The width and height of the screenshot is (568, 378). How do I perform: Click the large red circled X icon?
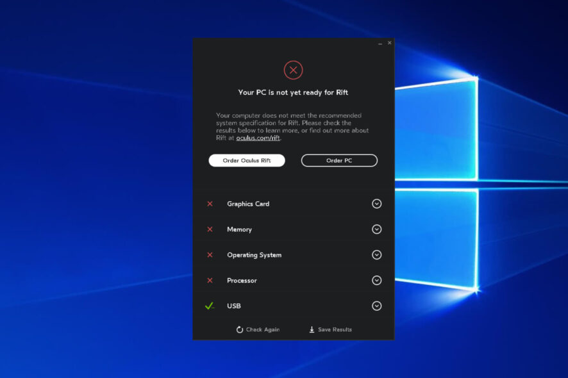point(293,70)
